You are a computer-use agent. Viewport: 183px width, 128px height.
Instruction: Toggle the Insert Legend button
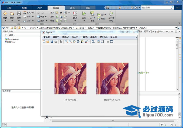point(102,42)
